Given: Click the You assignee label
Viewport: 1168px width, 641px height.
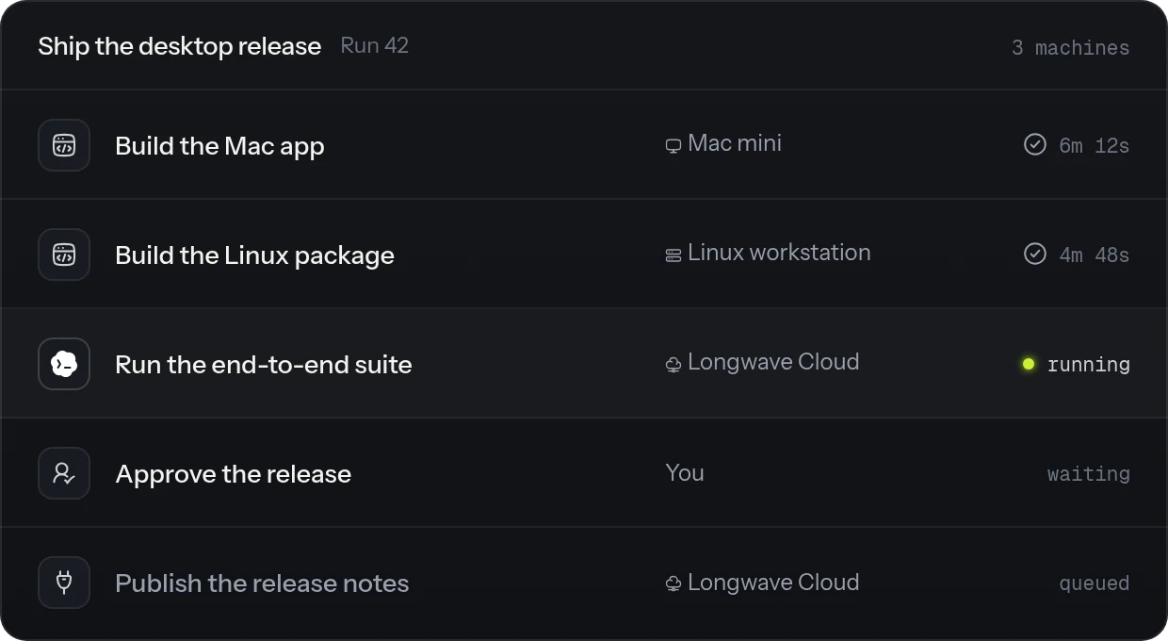Looking at the screenshot, I should (x=685, y=473).
